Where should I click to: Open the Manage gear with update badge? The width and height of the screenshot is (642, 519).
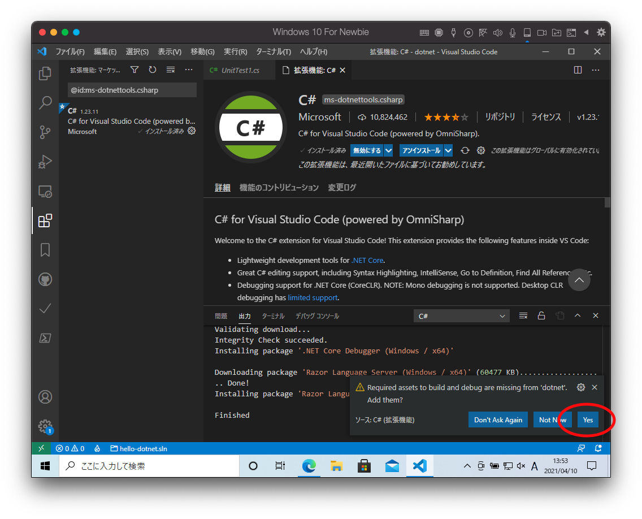point(45,426)
